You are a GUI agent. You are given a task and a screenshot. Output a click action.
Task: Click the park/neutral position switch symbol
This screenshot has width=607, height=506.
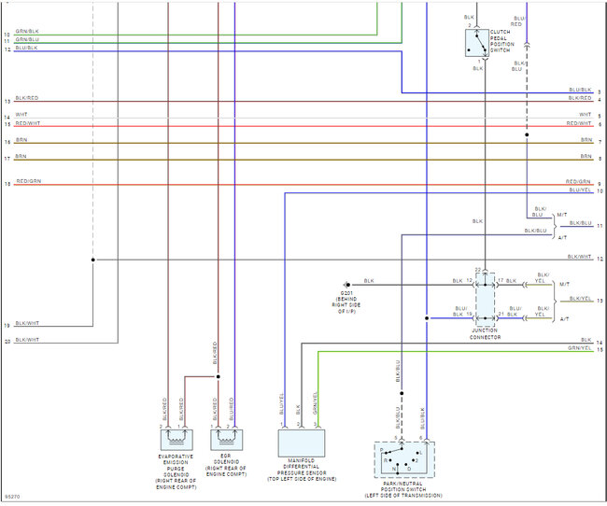coord(404,460)
